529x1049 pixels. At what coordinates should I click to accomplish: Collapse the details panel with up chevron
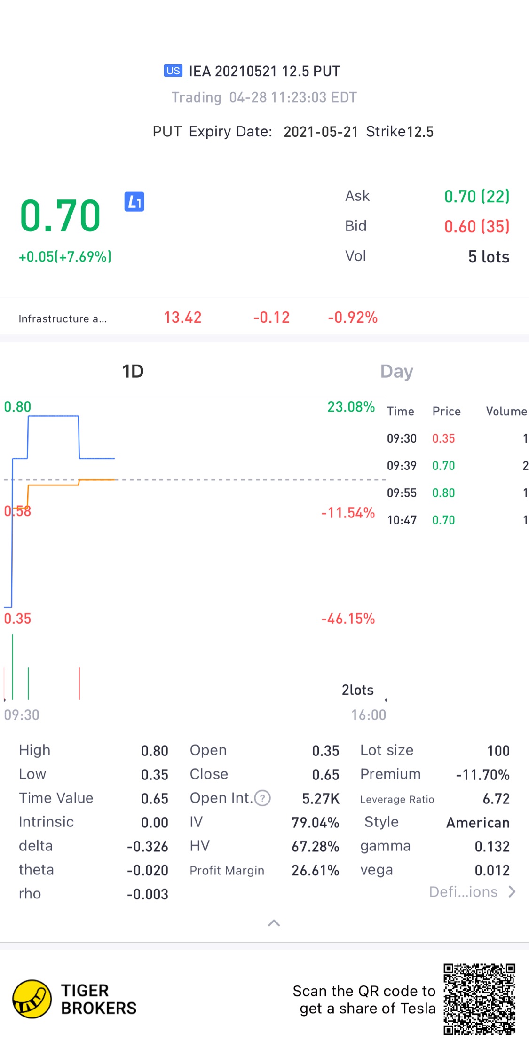tap(274, 923)
